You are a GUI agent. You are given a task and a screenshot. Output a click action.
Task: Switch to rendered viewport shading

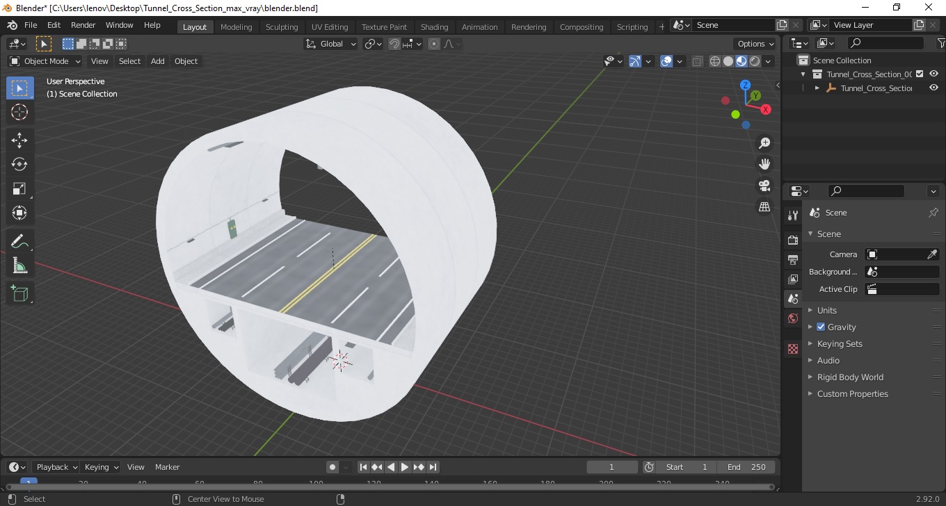(x=755, y=61)
